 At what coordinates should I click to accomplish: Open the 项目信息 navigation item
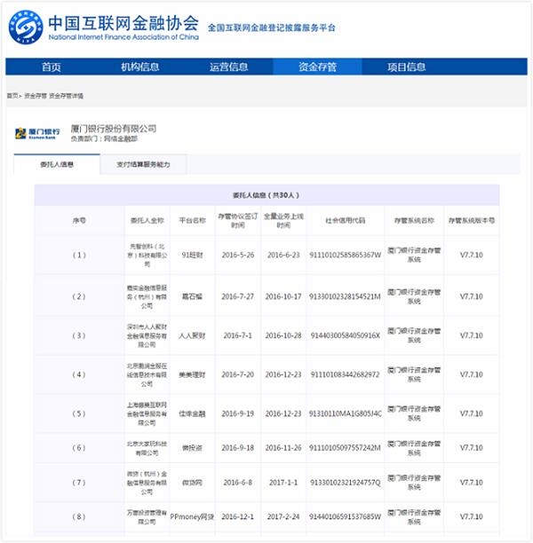(x=407, y=67)
